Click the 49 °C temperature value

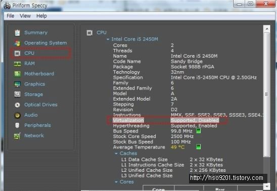tap(177, 147)
